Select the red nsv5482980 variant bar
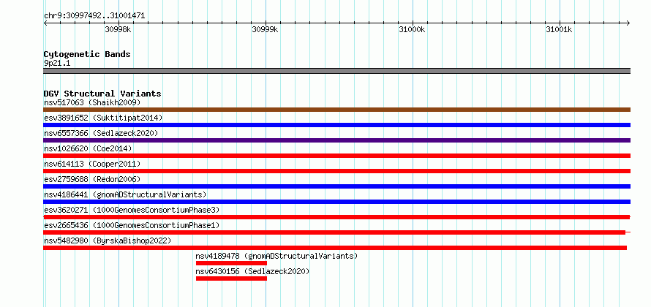The height and width of the screenshot is (307, 651). coord(335,248)
